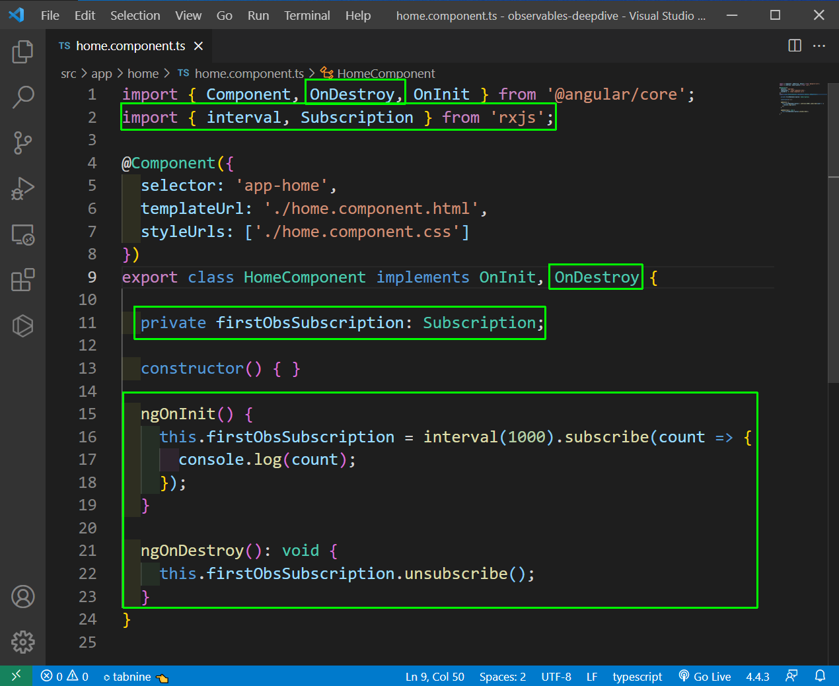Change end of line sequence LF
839x686 pixels.
(592, 676)
